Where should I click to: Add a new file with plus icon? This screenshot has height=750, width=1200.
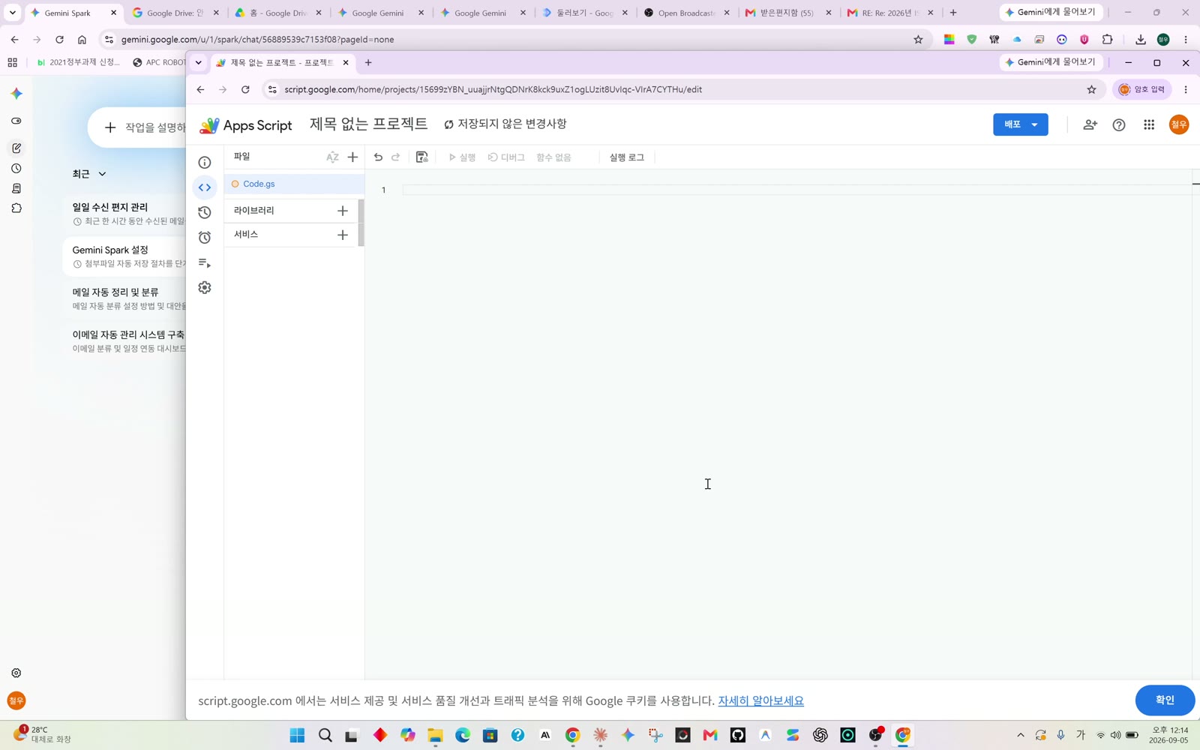pos(352,157)
